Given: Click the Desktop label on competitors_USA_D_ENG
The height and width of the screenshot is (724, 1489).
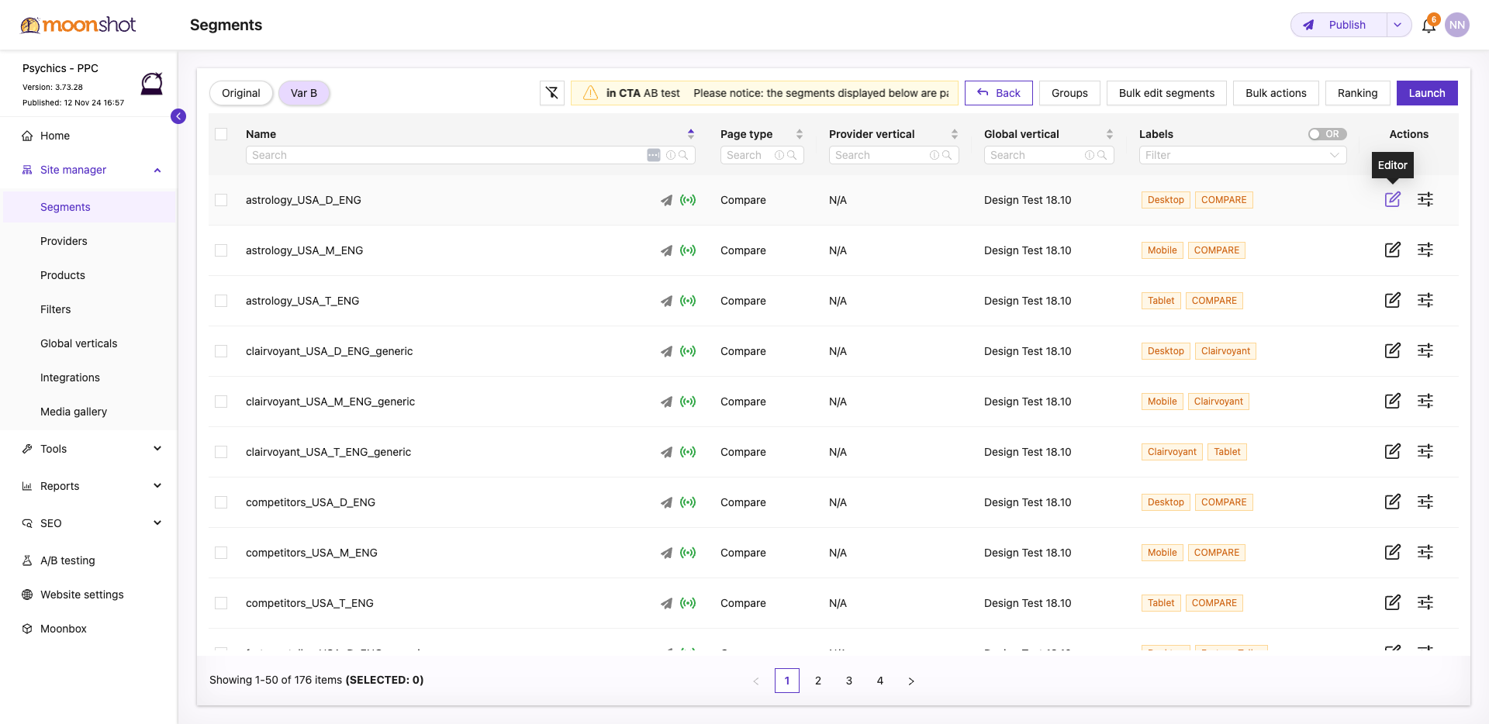Looking at the screenshot, I should click(1166, 502).
